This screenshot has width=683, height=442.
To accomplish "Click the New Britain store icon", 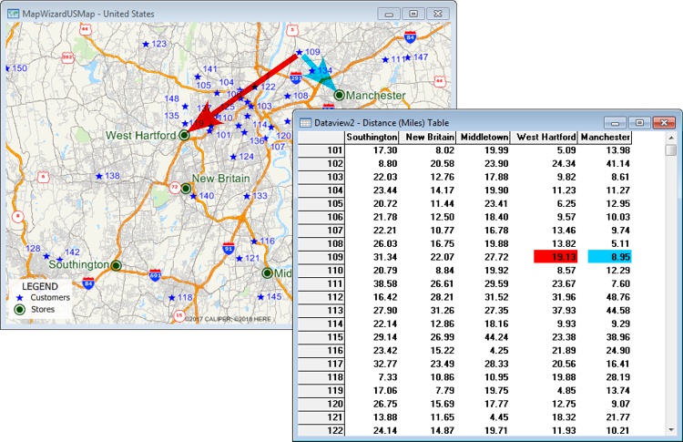I will (186, 189).
